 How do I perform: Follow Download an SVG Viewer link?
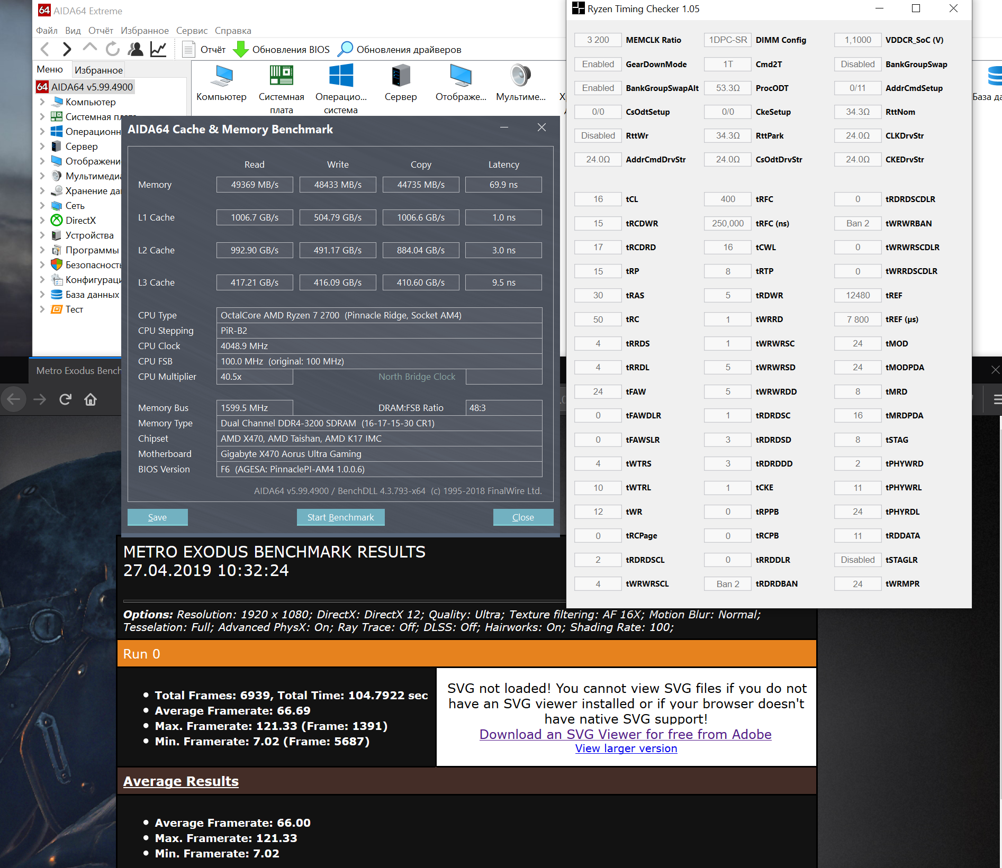625,734
